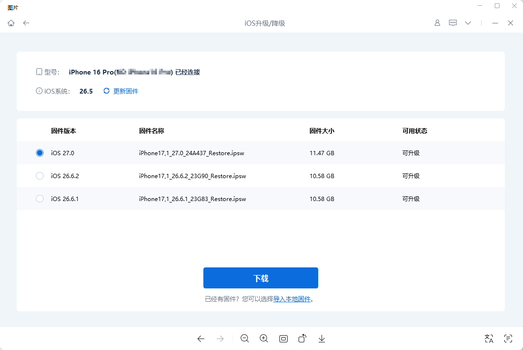Click filename iPhone17,1_27.0_24A437_Restore.ipsw
Screen dimensions: 523x350
(191, 153)
